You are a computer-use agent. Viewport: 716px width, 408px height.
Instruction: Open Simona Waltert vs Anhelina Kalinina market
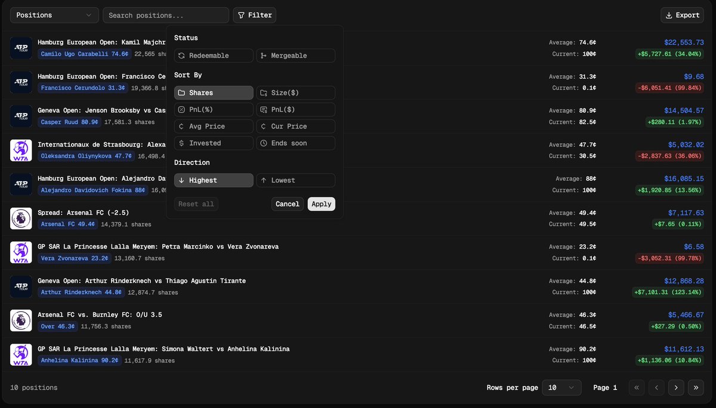[163, 349]
